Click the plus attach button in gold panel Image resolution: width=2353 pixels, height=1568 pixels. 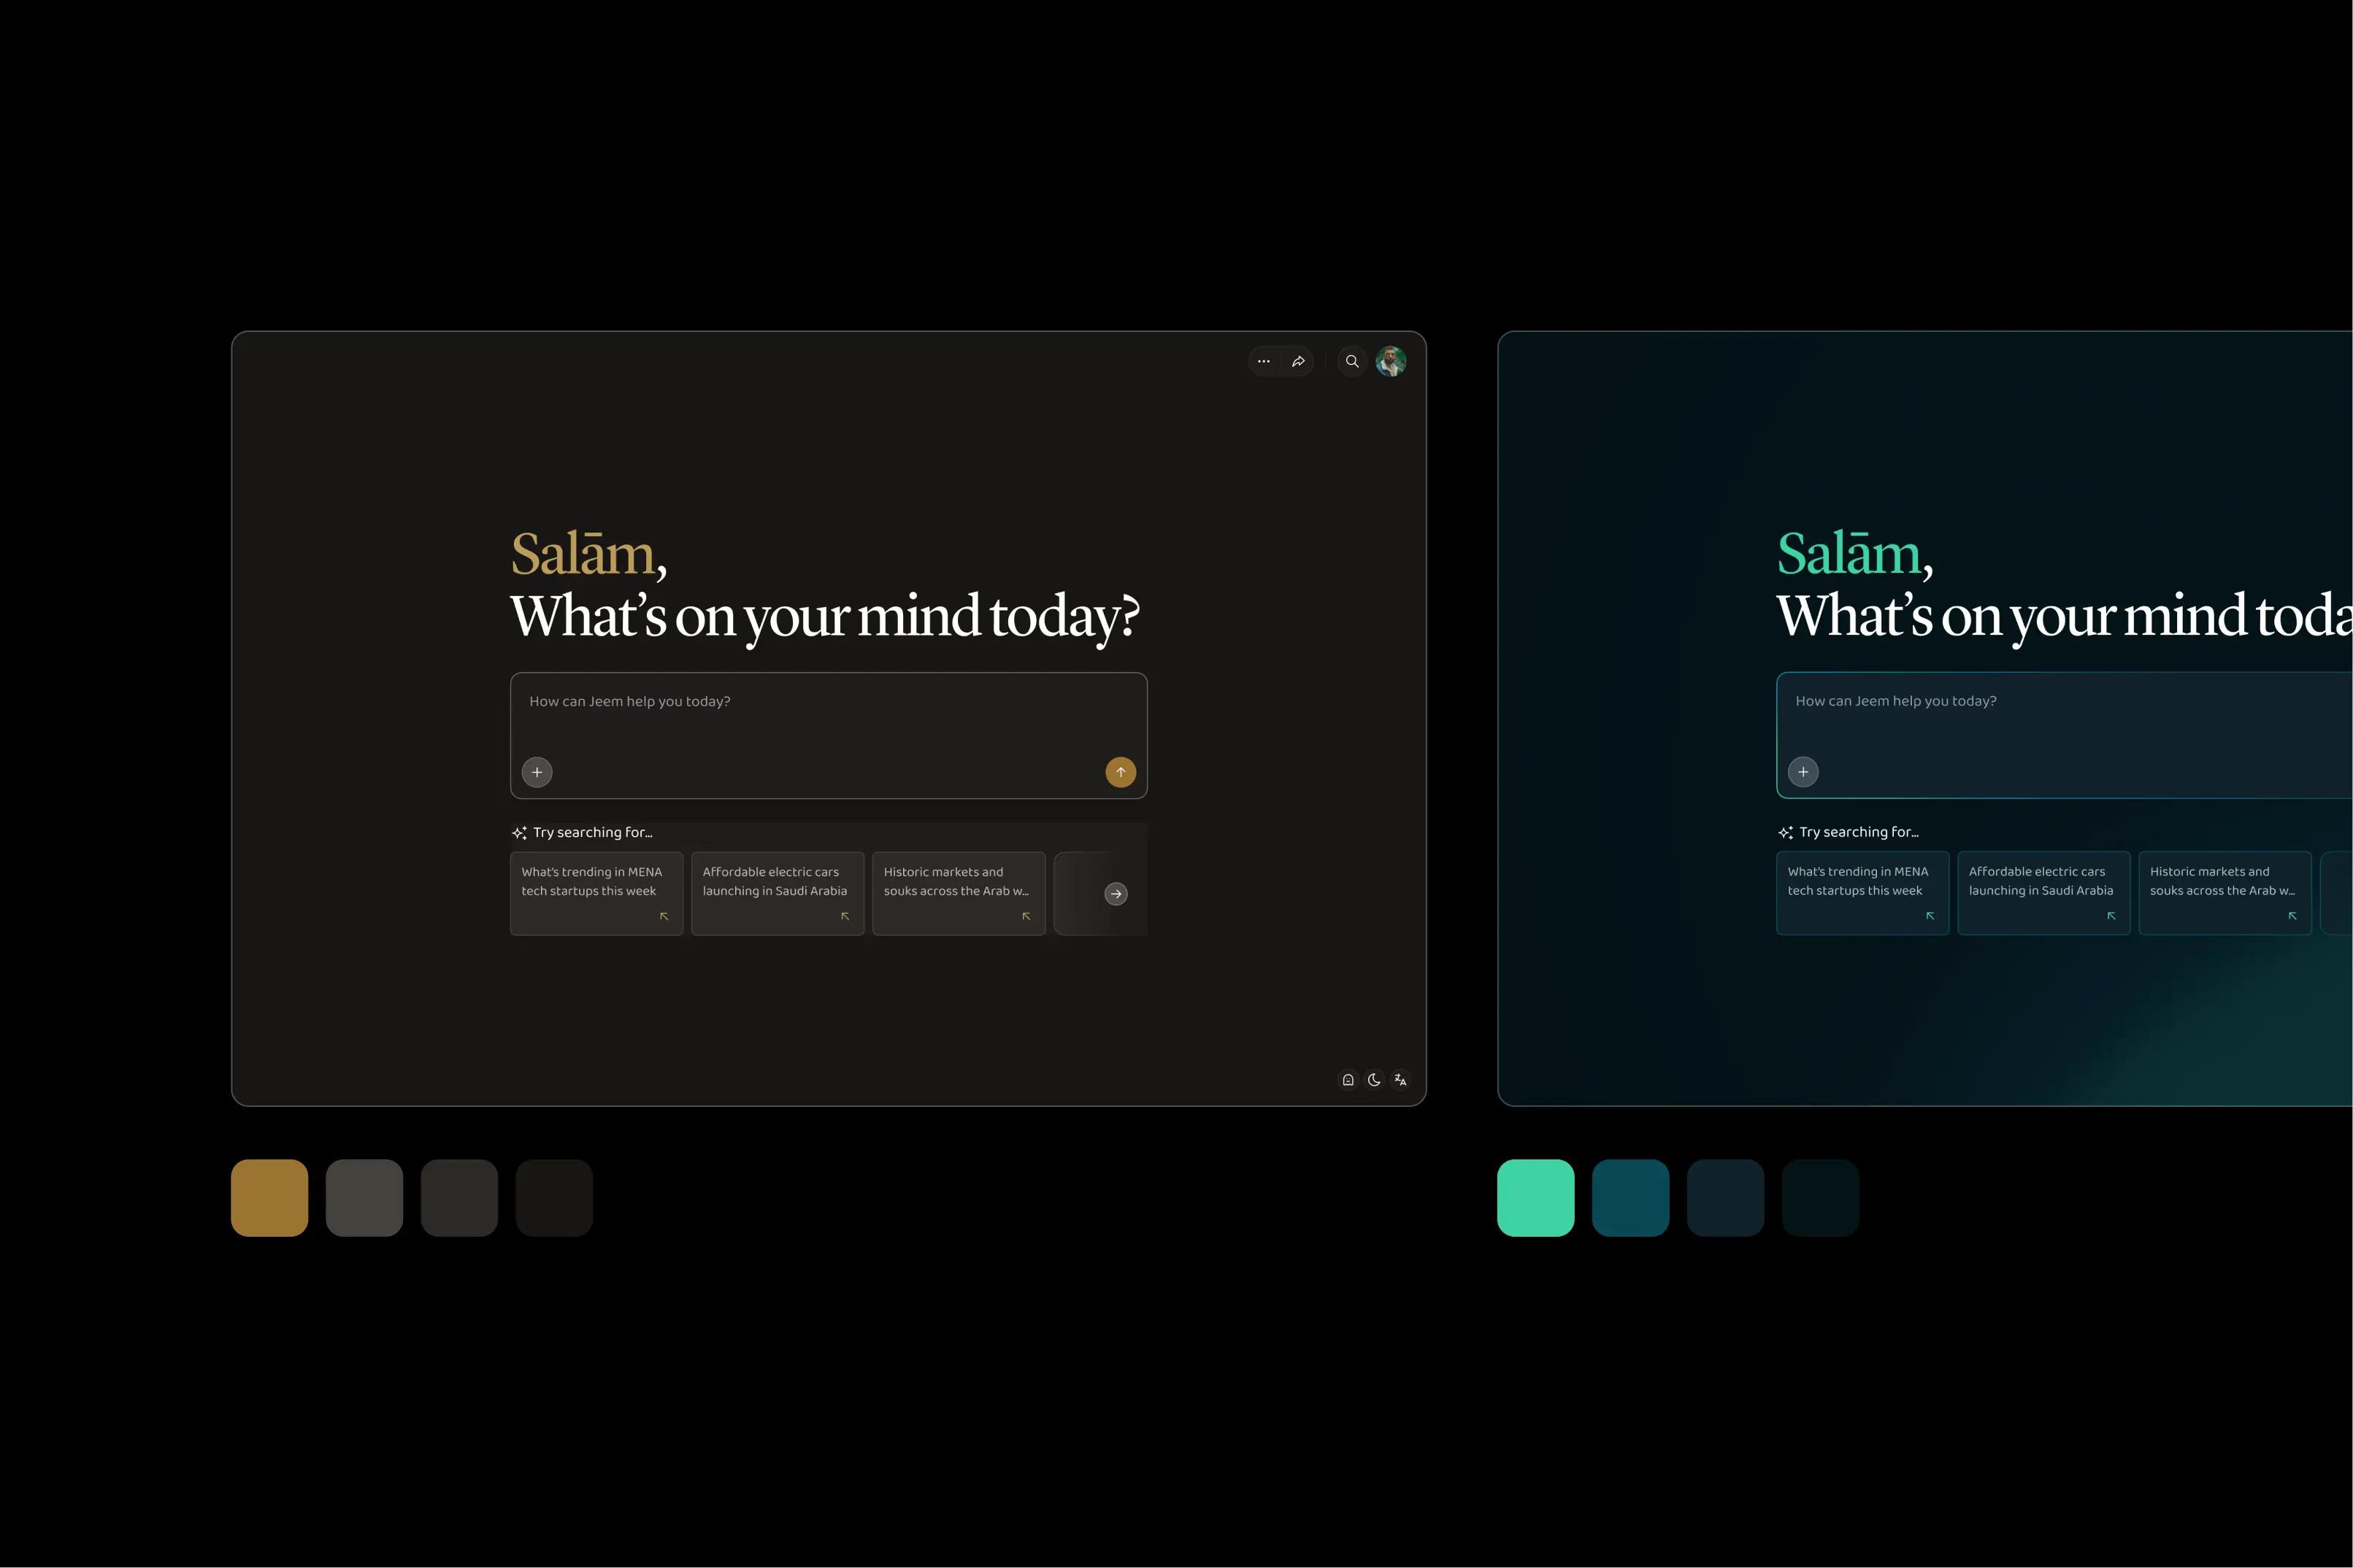(537, 772)
